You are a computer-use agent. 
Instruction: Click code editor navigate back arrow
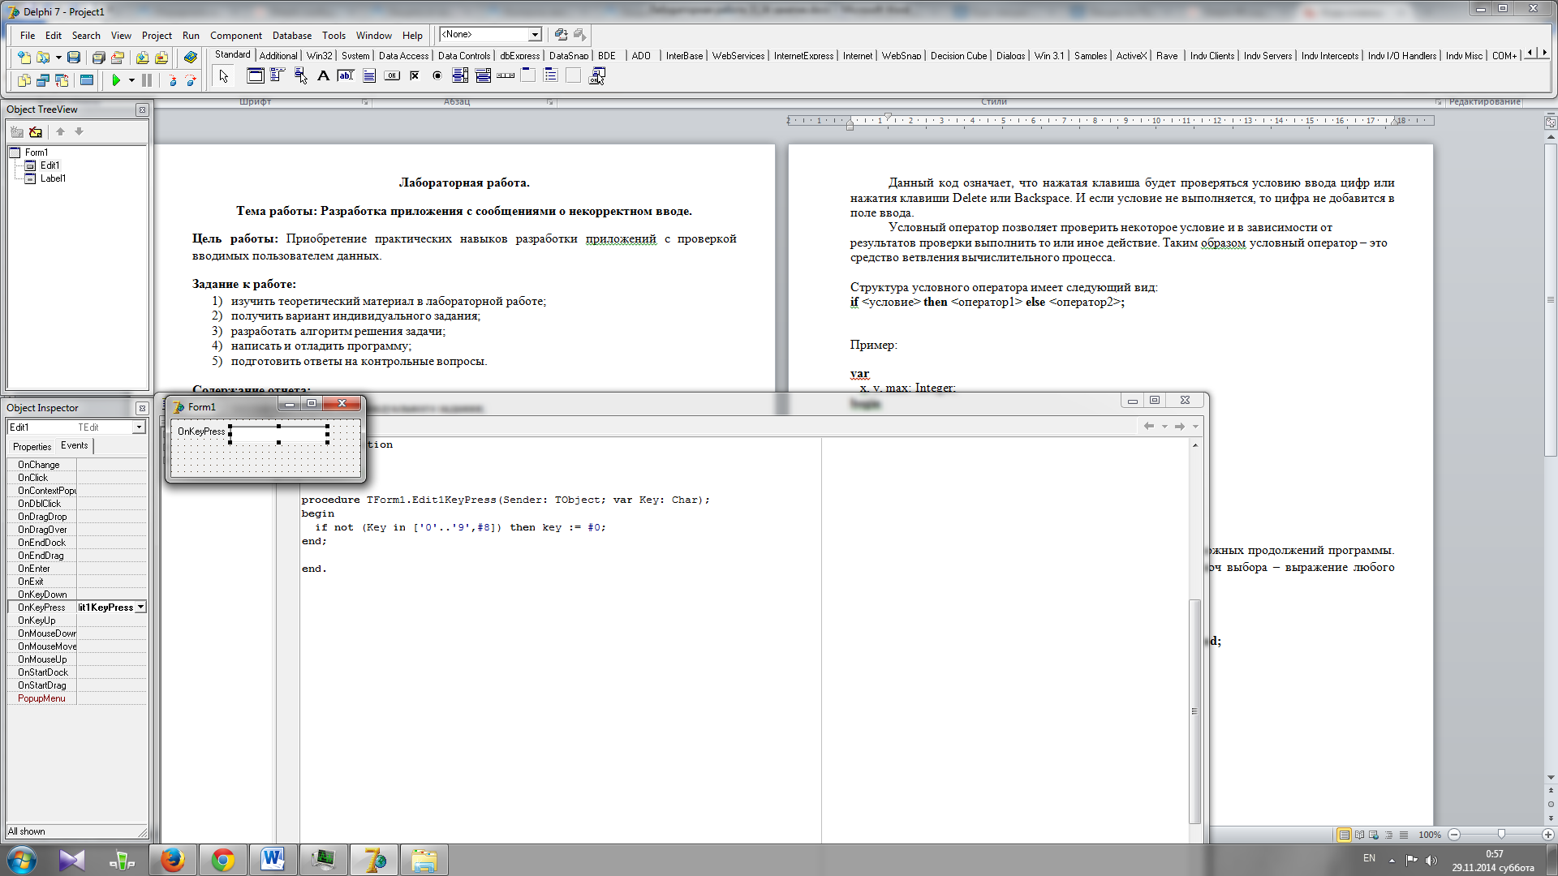1149,427
